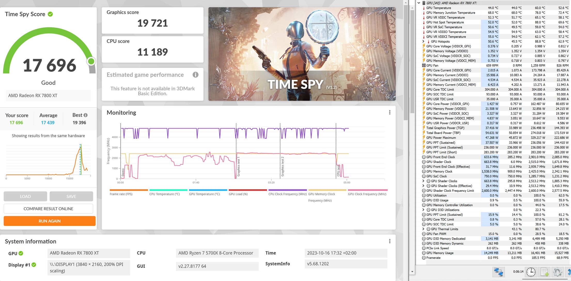
Task: Expand the GPU Shader Clocks row
Action: 423,181
